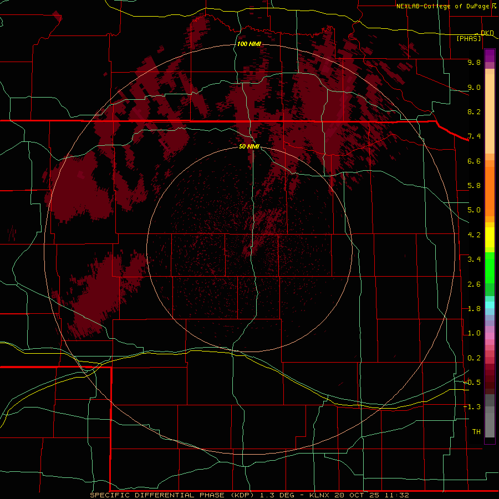Click the KLNX 20 OCT 25 11:32 timestamp
The width and height of the screenshot is (499, 499).
[x=359, y=495]
